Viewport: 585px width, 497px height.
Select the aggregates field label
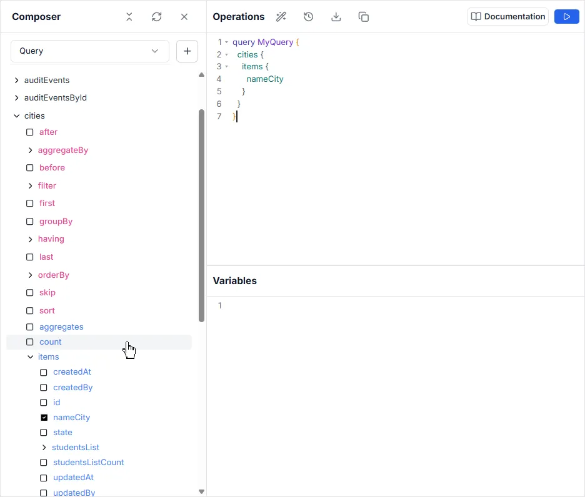[61, 327]
